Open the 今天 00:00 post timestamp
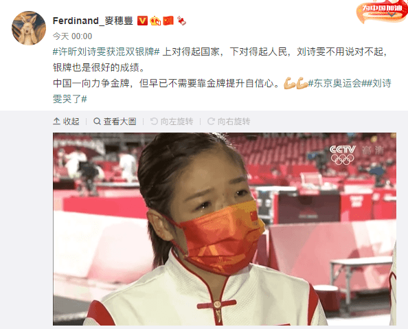The width and height of the screenshot is (408, 329). click(x=72, y=36)
